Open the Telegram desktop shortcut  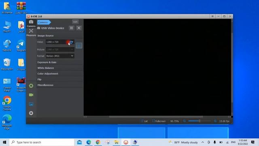pyautogui.click(x=21, y=45)
